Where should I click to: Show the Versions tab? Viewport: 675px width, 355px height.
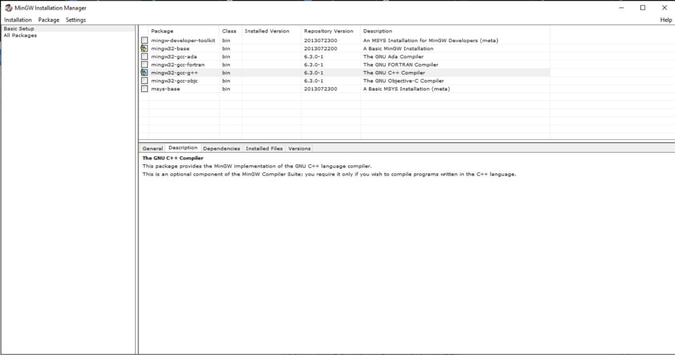299,149
